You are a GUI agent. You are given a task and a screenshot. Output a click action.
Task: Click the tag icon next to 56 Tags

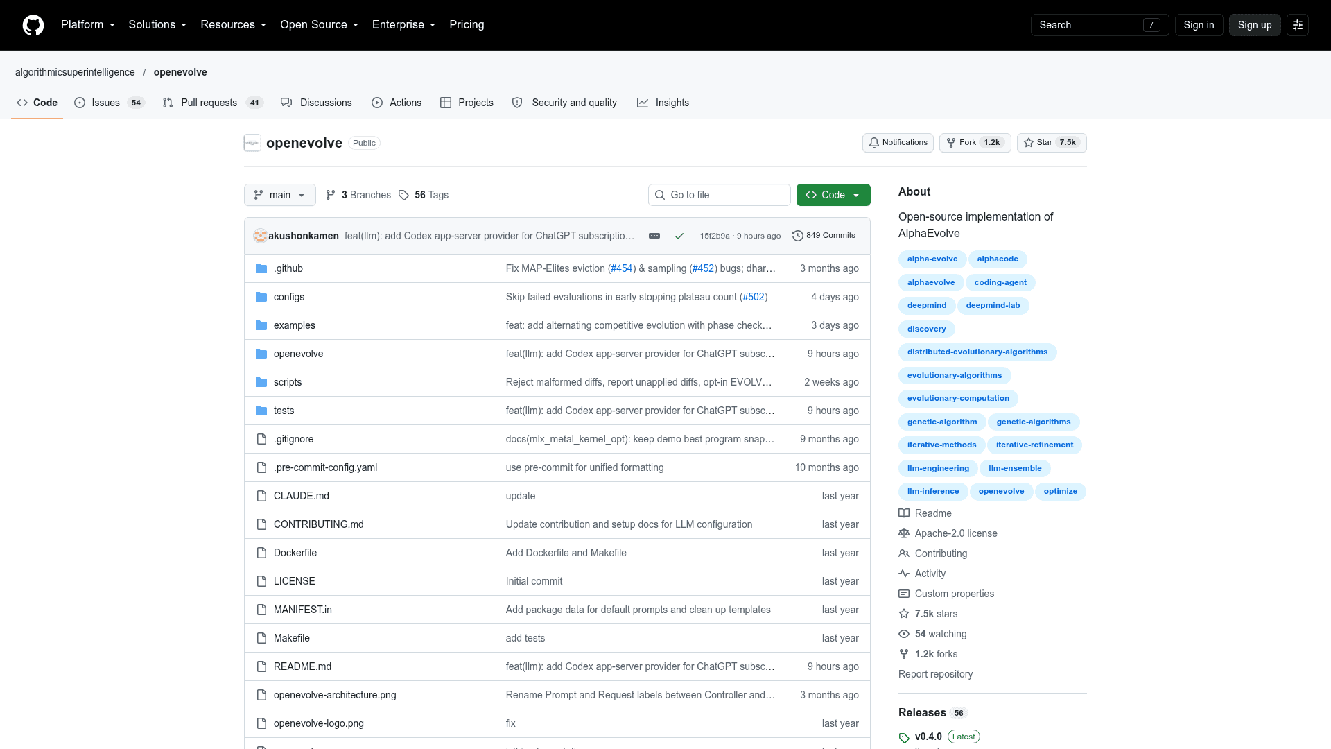403,195
